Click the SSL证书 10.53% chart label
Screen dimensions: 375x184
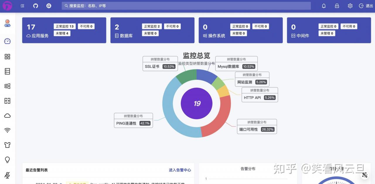160,63
